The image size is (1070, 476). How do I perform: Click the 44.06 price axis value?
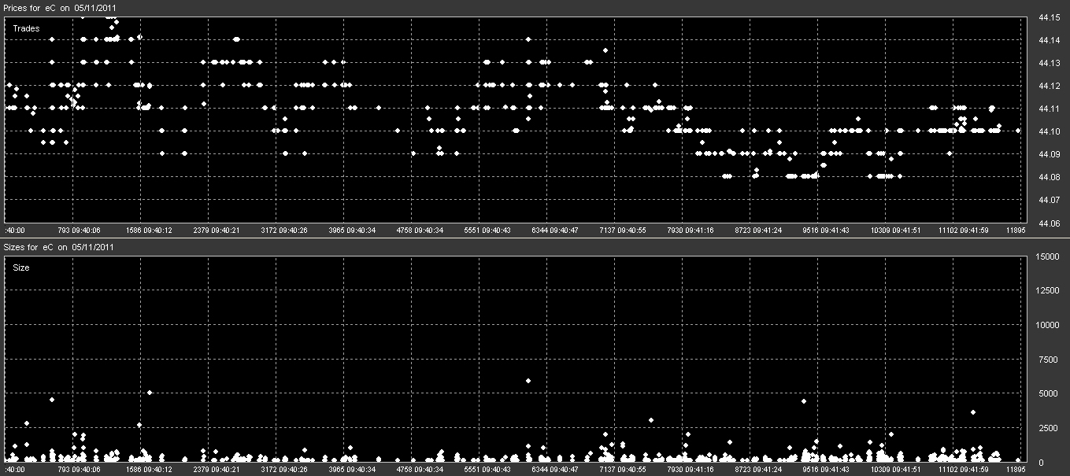point(1048,224)
